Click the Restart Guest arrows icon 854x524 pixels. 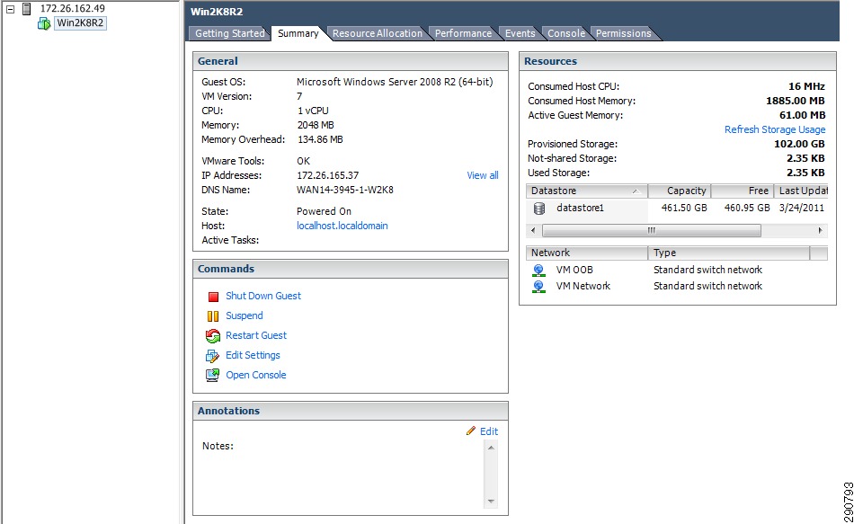(x=213, y=335)
